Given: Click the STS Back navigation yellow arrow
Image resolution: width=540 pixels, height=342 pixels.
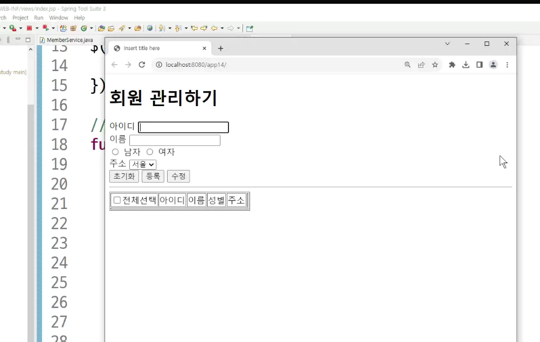Looking at the screenshot, I should [x=214, y=28].
